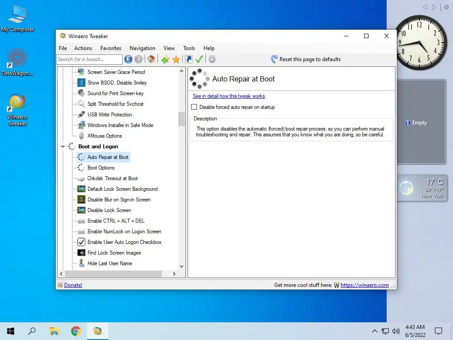Click the Search for a tweak field
This screenshot has width=453, height=340.
tap(89, 59)
